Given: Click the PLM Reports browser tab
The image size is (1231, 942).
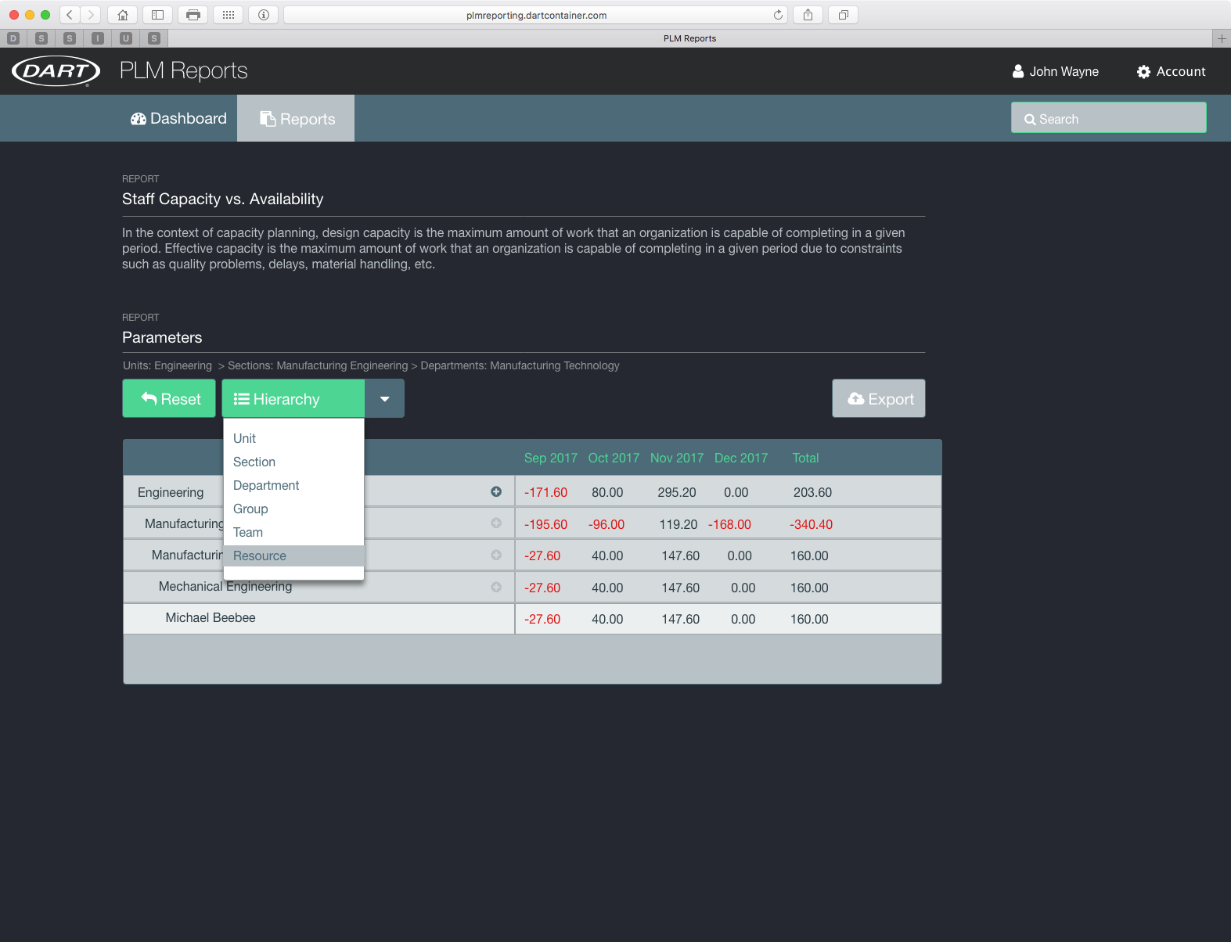Looking at the screenshot, I should [689, 38].
